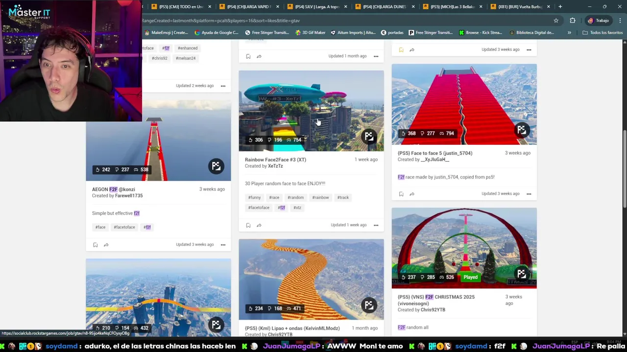Open the browser three-dot menu
The height and width of the screenshot is (352, 627).
[x=620, y=21]
